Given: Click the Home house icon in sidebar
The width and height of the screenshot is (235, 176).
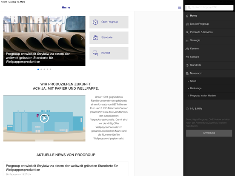Looking at the screenshot, I should [187, 16].
